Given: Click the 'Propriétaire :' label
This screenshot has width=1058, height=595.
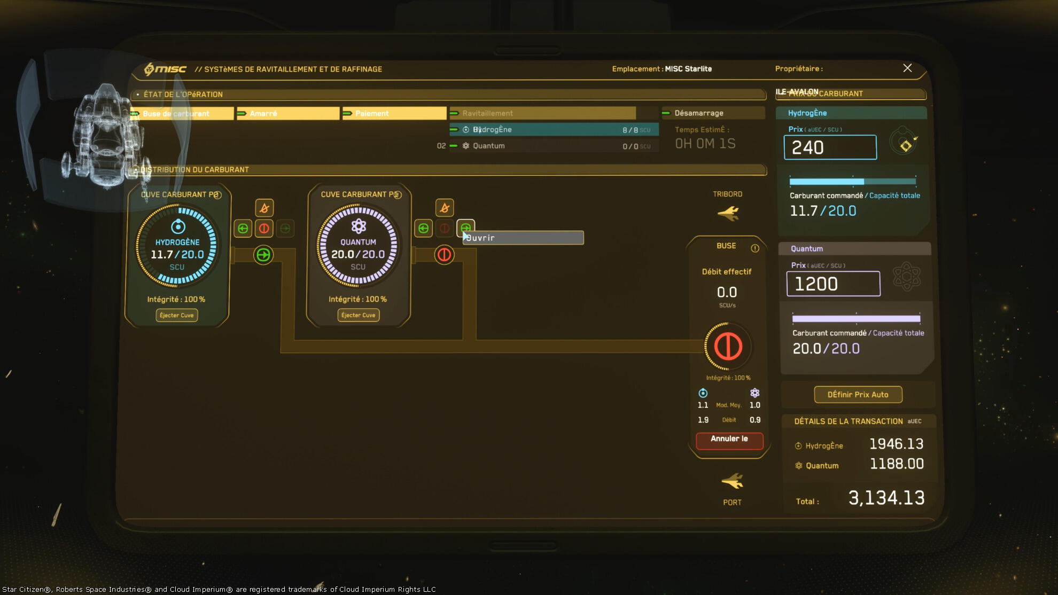Looking at the screenshot, I should [799, 69].
